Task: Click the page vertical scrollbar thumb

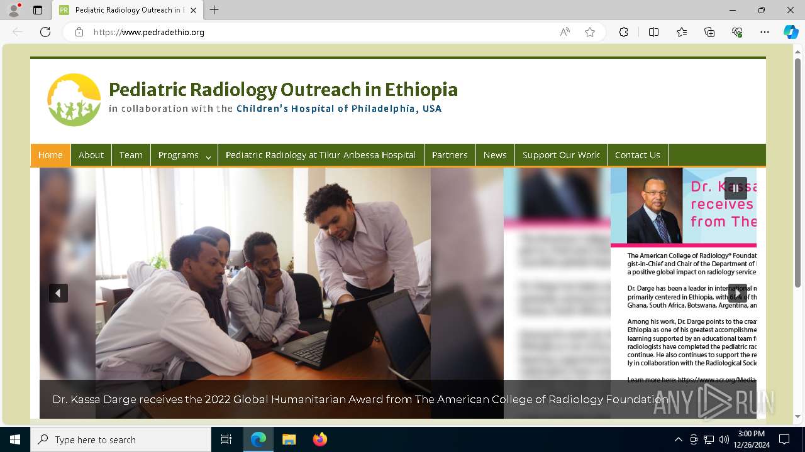Action: pyautogui.click(x=797, y=173)
